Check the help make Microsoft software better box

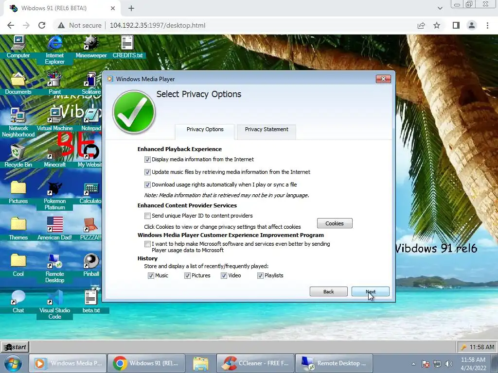click(147, 244)
